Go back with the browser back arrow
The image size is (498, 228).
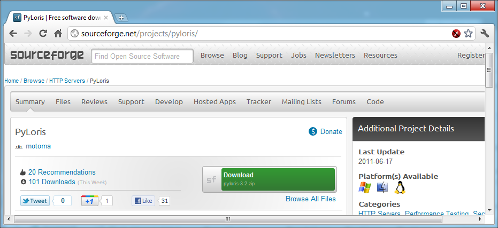[13, 33]
